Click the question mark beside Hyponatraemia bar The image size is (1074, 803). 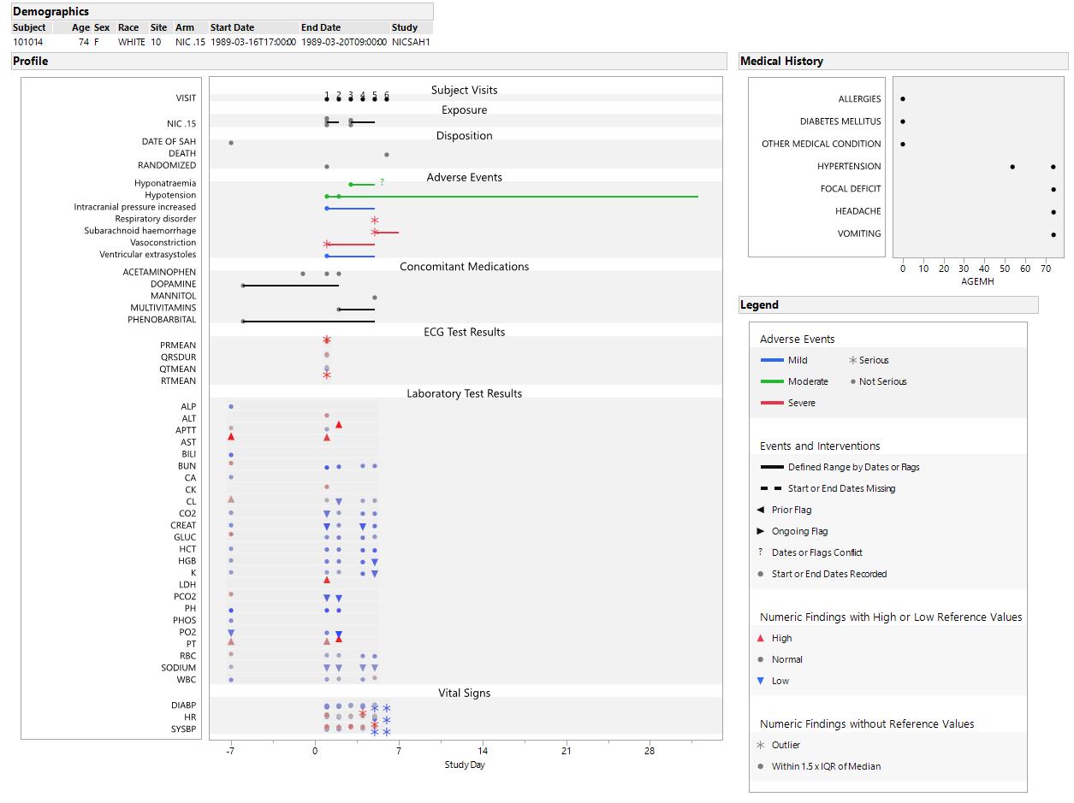pos(382,182)
